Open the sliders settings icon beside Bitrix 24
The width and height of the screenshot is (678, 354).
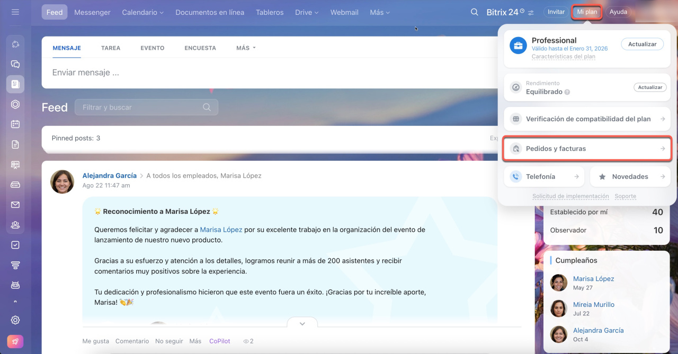click(531, 12)
